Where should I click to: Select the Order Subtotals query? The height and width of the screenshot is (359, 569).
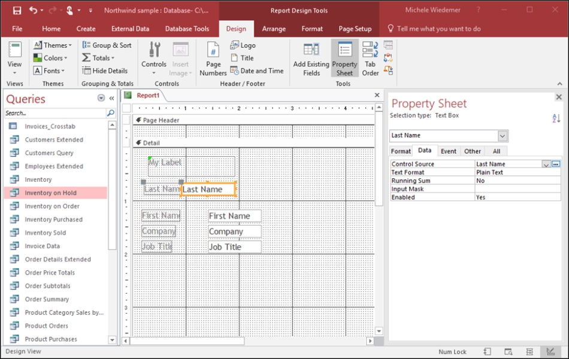(x=56, y=286)
